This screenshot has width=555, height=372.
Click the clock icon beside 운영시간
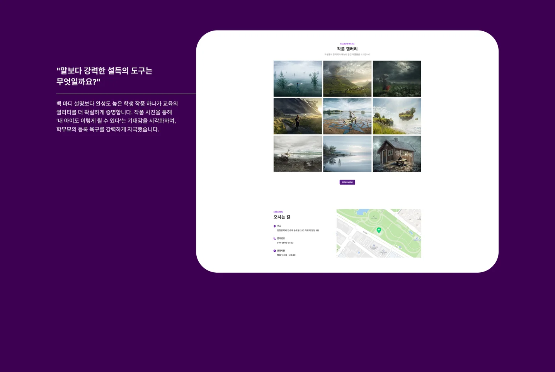274,251
